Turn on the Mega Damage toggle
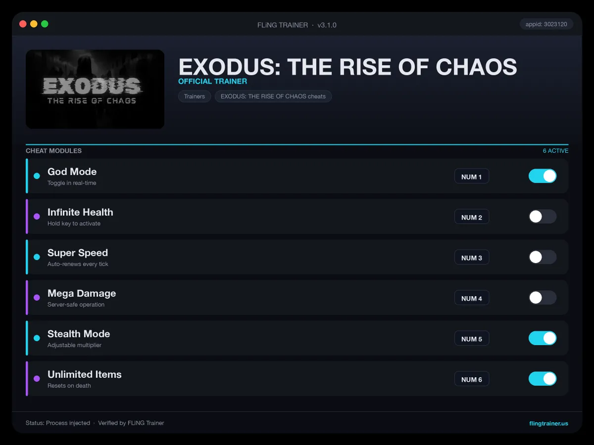Screen dimensions: 594x445 tap(543, 298)
